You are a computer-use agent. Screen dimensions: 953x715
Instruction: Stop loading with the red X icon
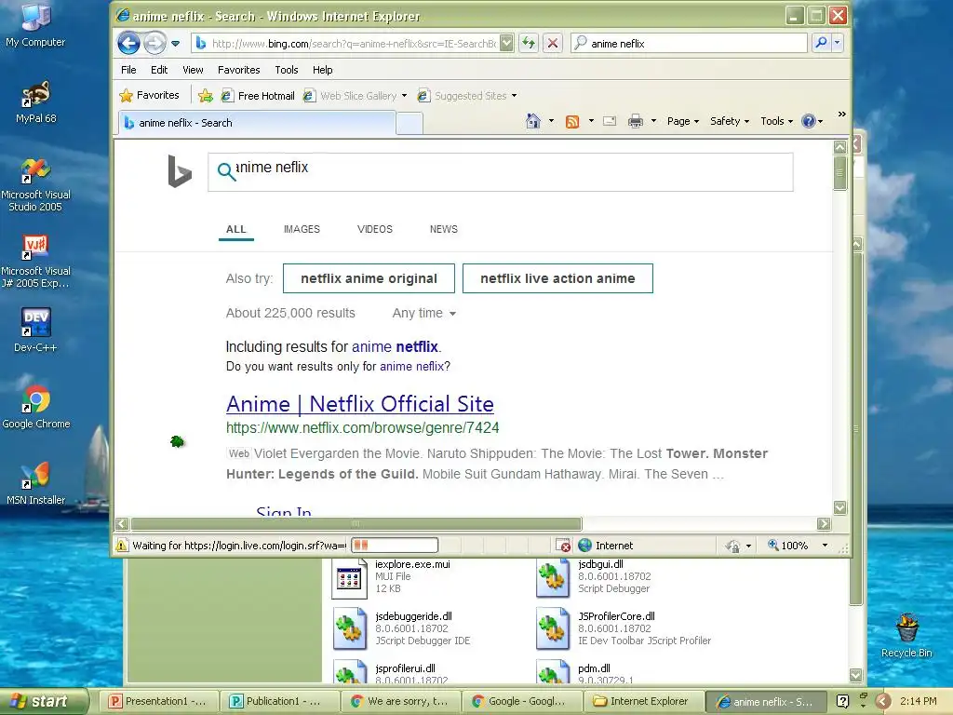552,43
